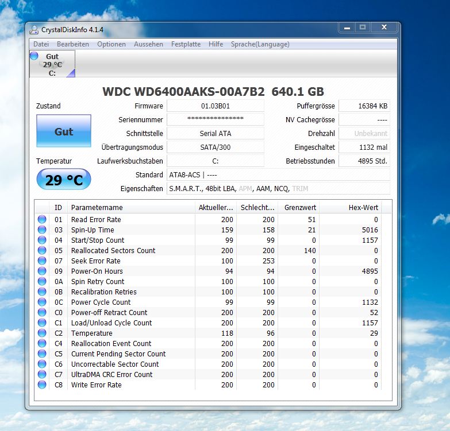This screenshot has width=450, height=431.
Task: Click the status orb for Load/Unload Cycle Count
Action: point(42,323)
